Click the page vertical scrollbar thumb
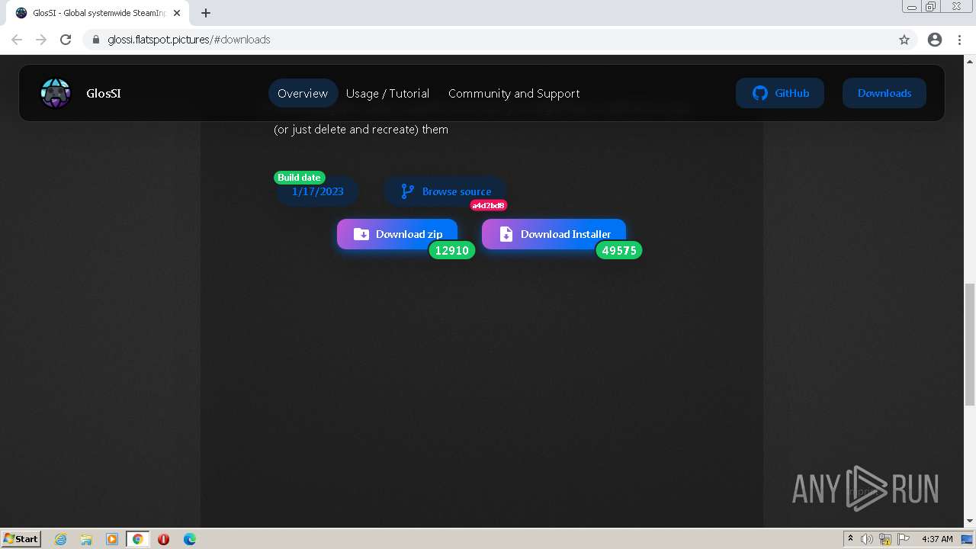The image size is (976, 549). click(x=970, y=345)
